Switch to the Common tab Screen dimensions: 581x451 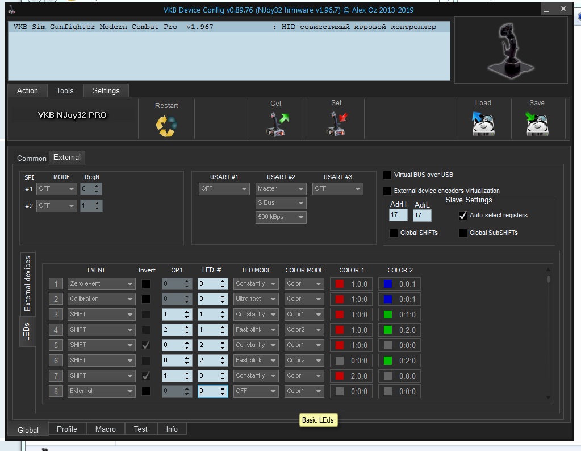(x=31, y=158)
